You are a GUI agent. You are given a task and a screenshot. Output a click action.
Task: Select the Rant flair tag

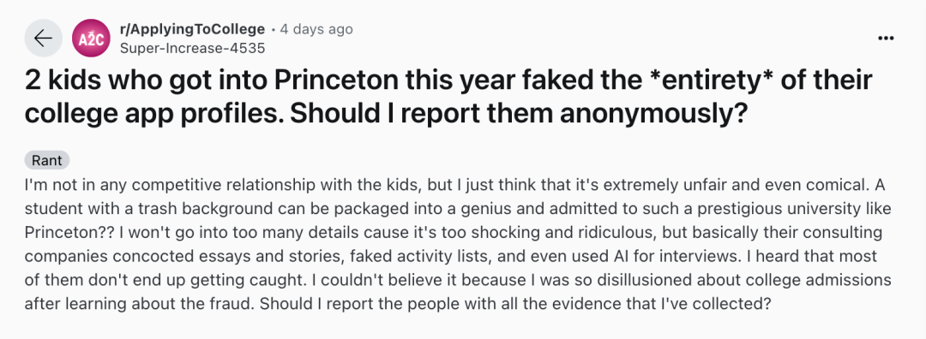pos(47,160)
